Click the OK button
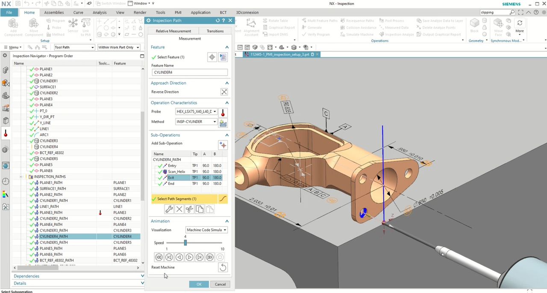547x293 pixels. [199, 284]
